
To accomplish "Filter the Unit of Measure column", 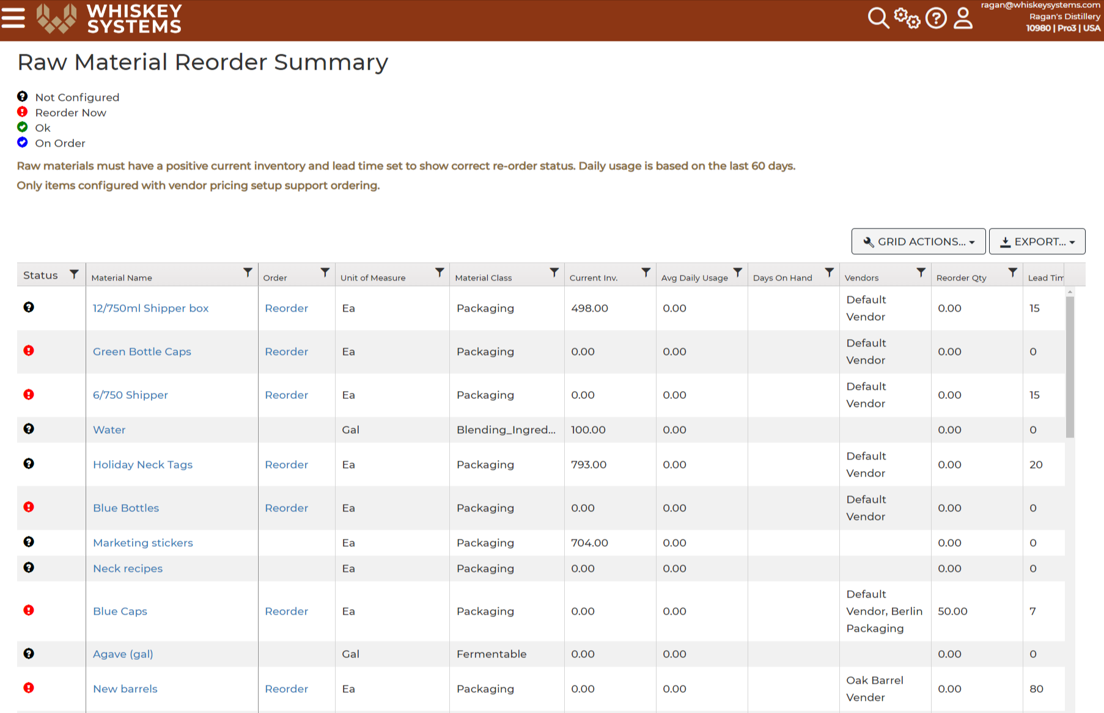I will coord(440,272).
